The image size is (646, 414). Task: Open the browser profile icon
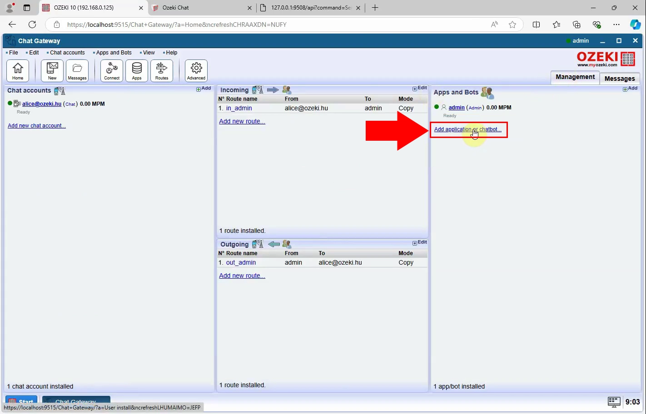tap(10, 8)
